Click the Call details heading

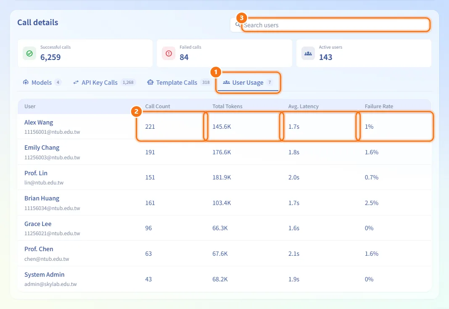coord(38,22)
